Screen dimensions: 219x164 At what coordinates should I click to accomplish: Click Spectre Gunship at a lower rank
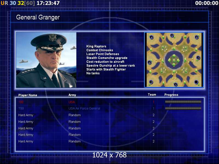(111, 66)
